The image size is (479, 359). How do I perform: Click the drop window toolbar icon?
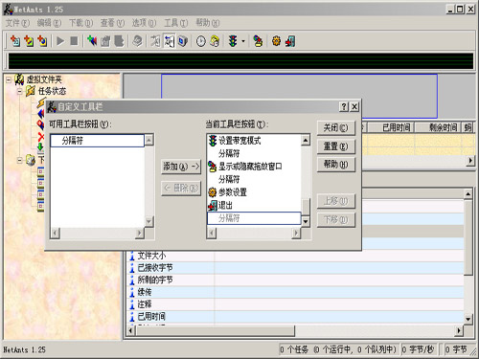point(258,41)
